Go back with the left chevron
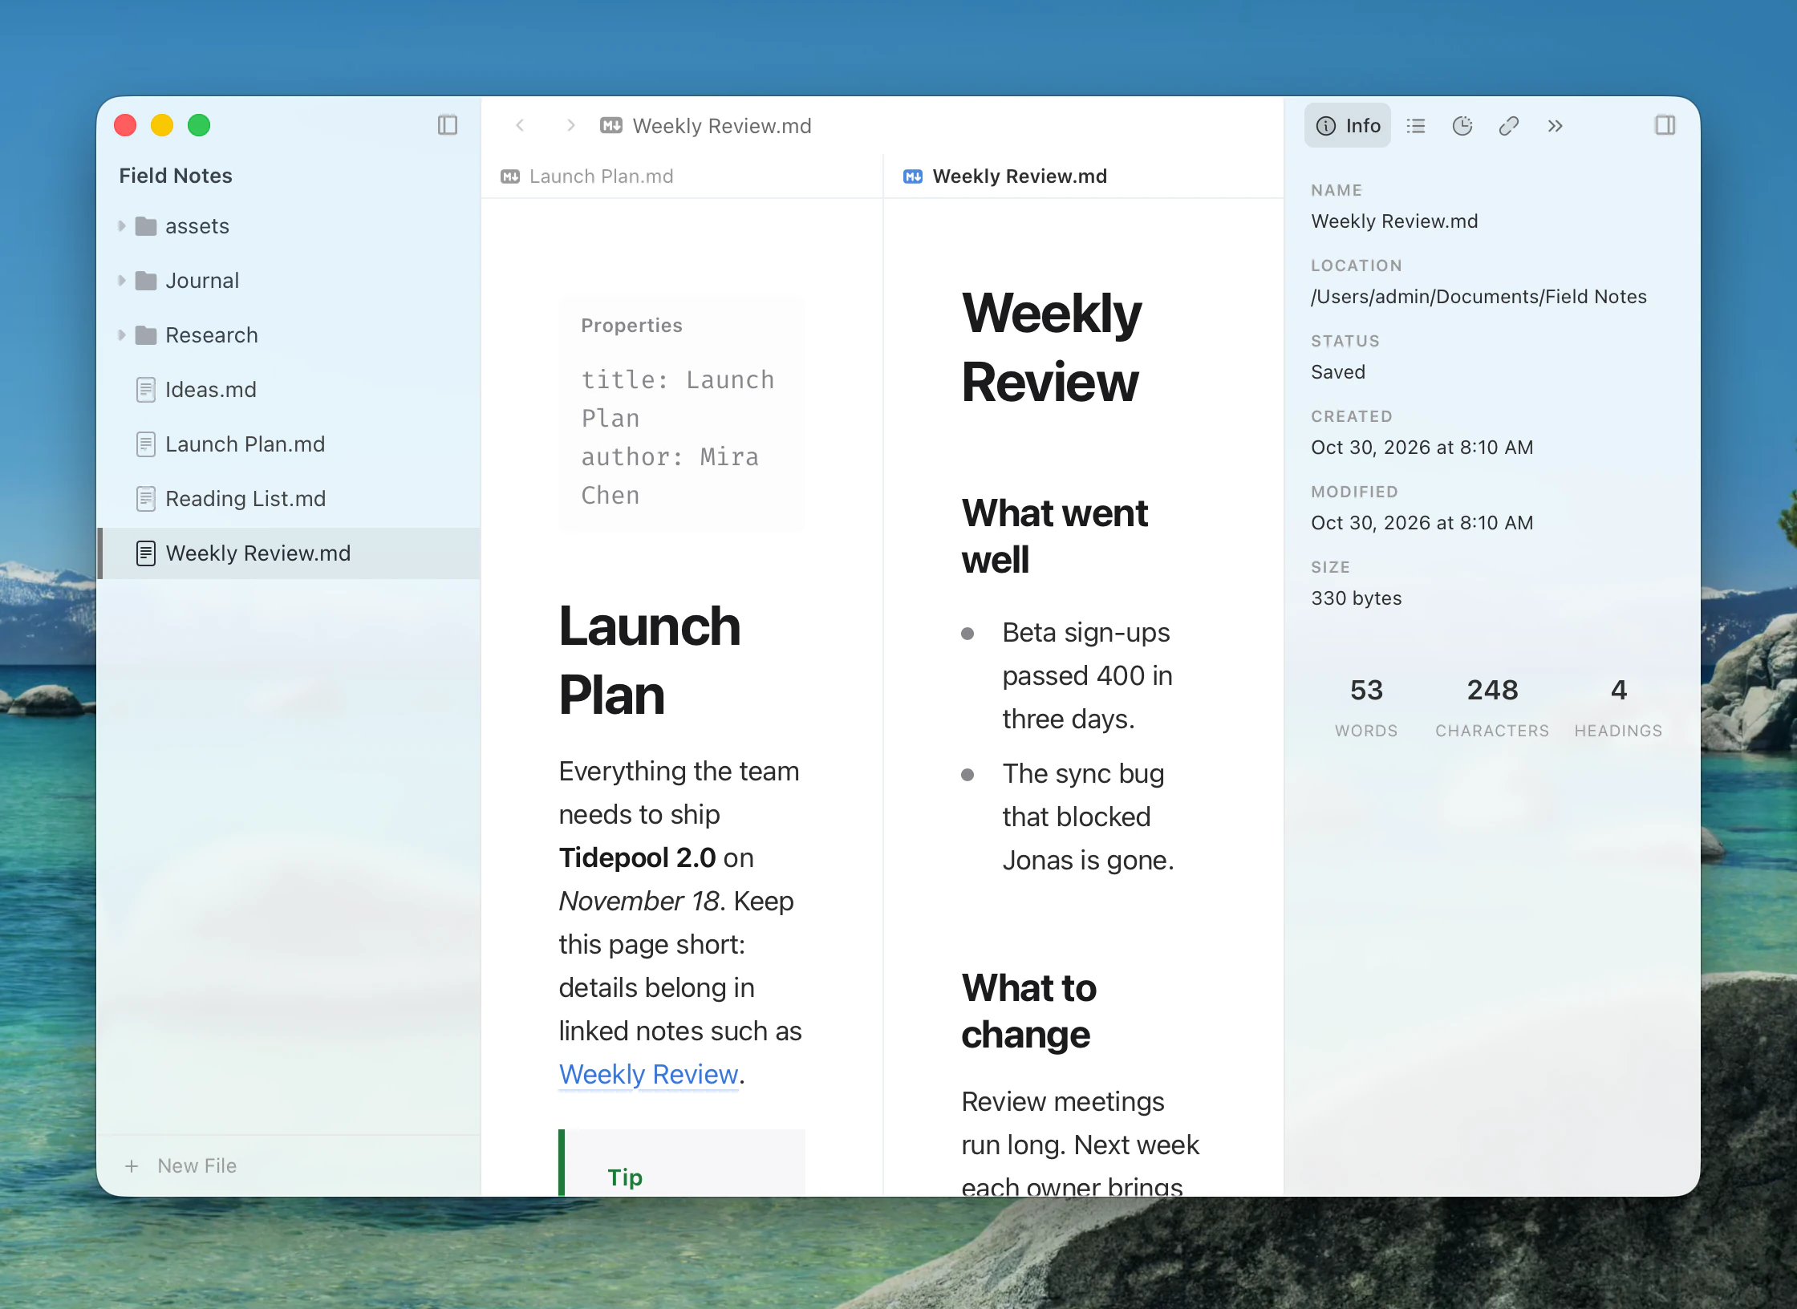Image resolution: width=1797 pixels, height=1309 pixels. tap(520, 125)
